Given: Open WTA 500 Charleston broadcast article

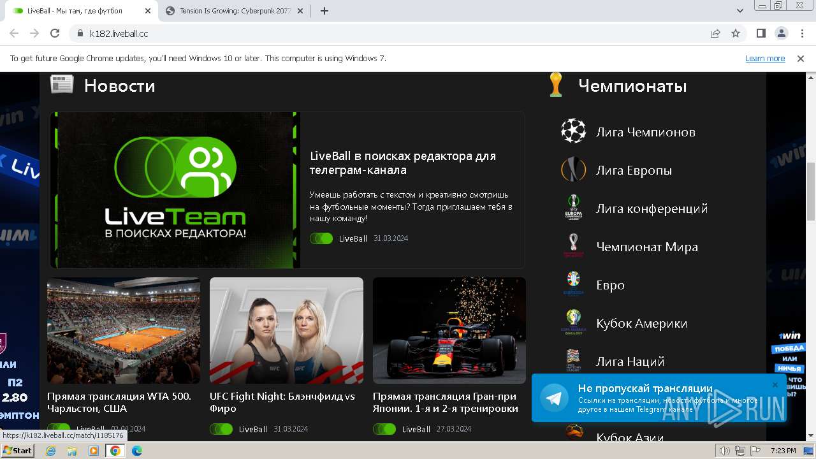Looking at the screenshot, I should tap(119, 402).
